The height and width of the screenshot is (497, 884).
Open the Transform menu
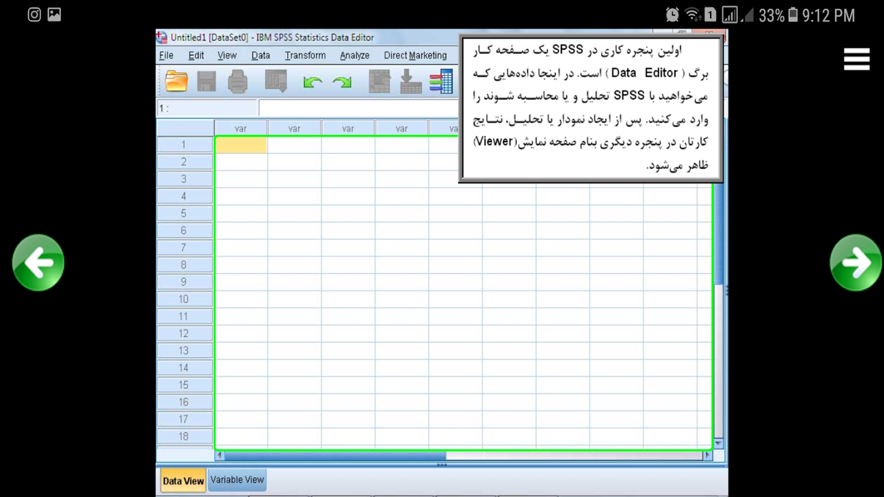click(x=305, y=55)
